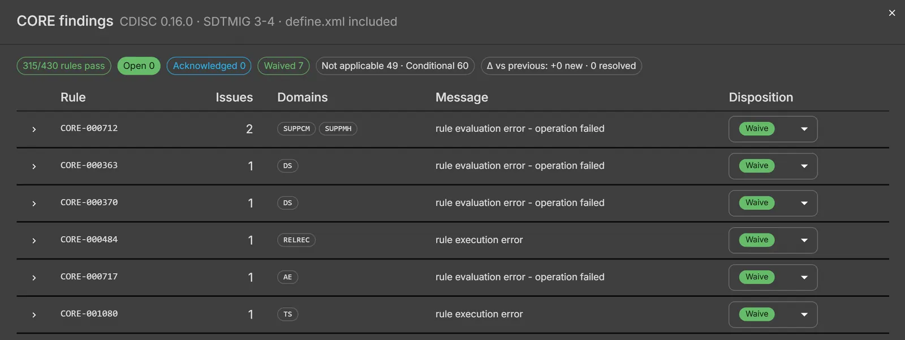The height and width of the screenshot is (340, 905).
Task: Sort by the Rule column header
Action: coord(73,97)
